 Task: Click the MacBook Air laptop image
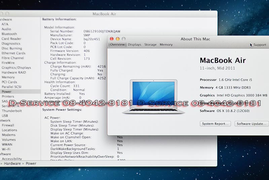pyautogui.click(x=153, y=97)
